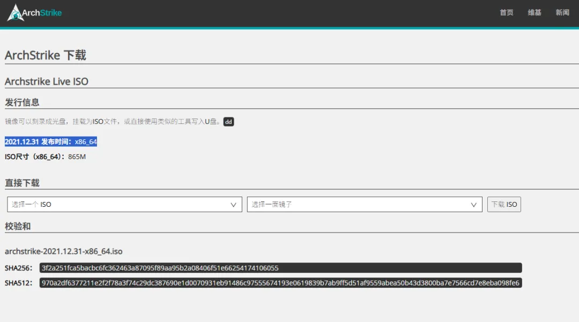The width and height of the screenshot is (579, 322).
Task: Click the dd tool tag
Action: tap(228, 122)
